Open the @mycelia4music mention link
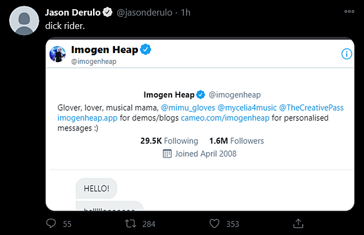The image size is (364, 235). coord(247,108)
